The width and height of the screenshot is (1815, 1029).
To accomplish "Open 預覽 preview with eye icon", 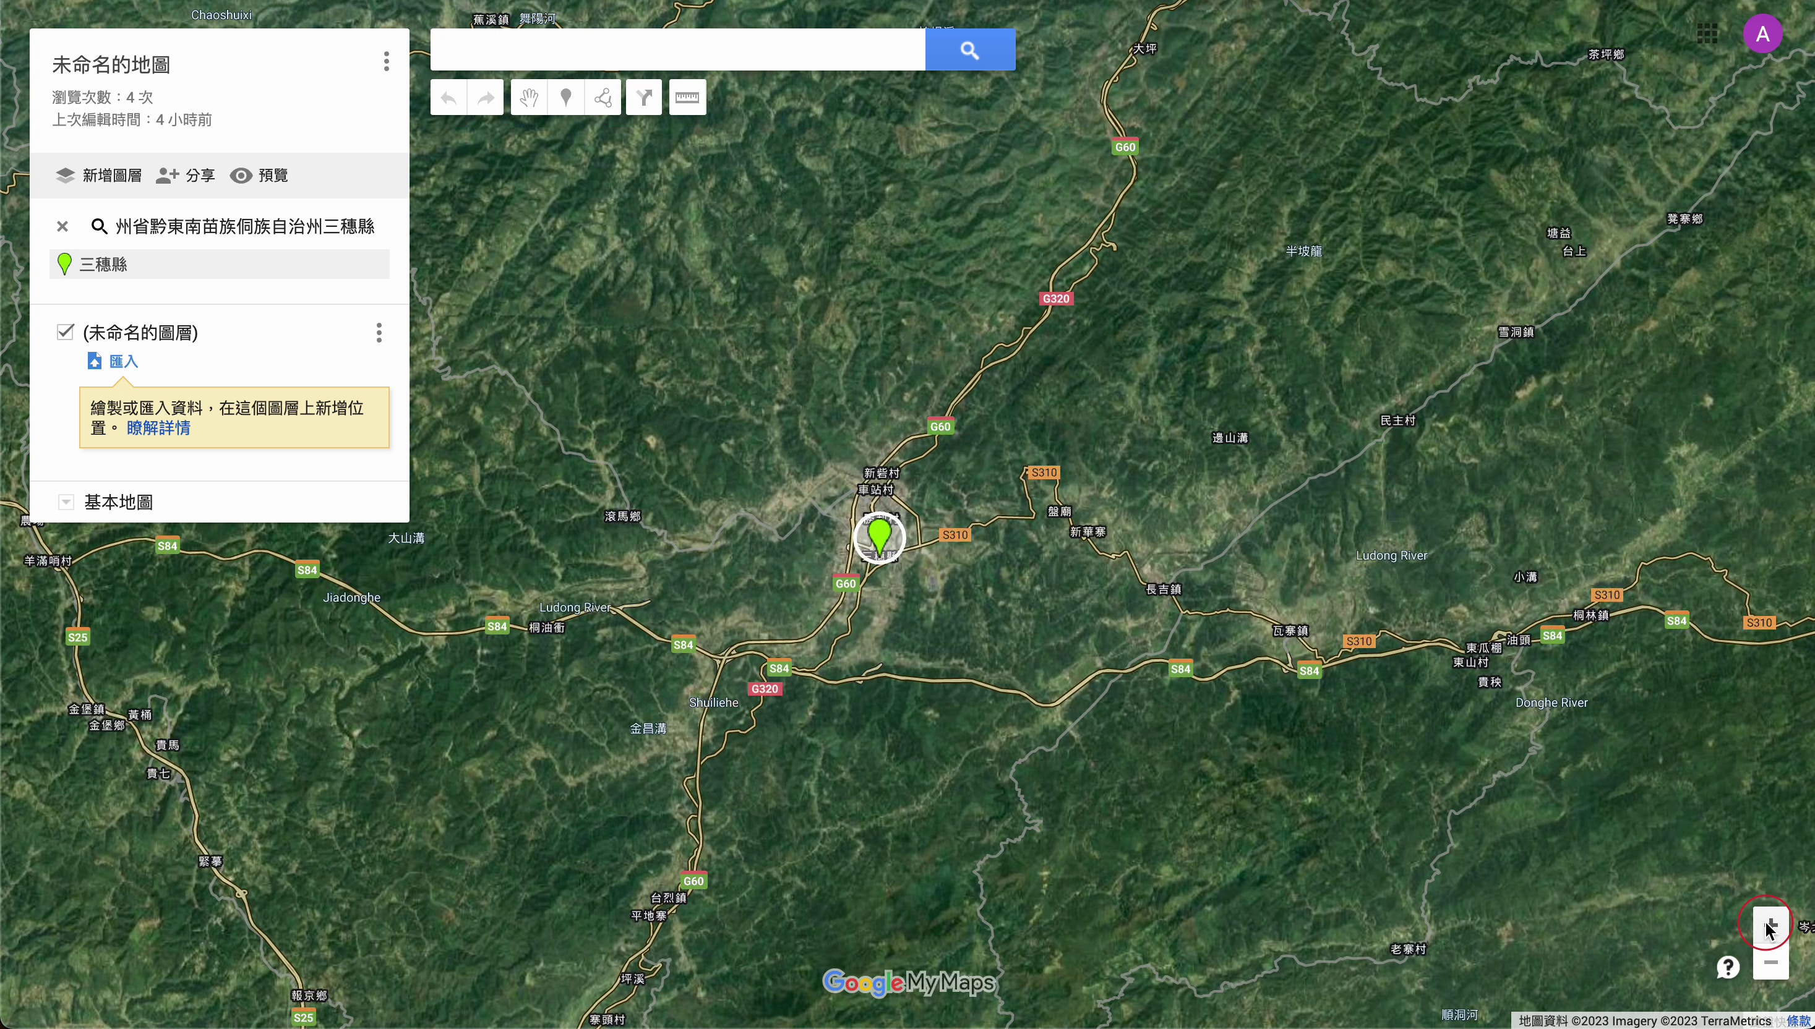I will [259, 175].
